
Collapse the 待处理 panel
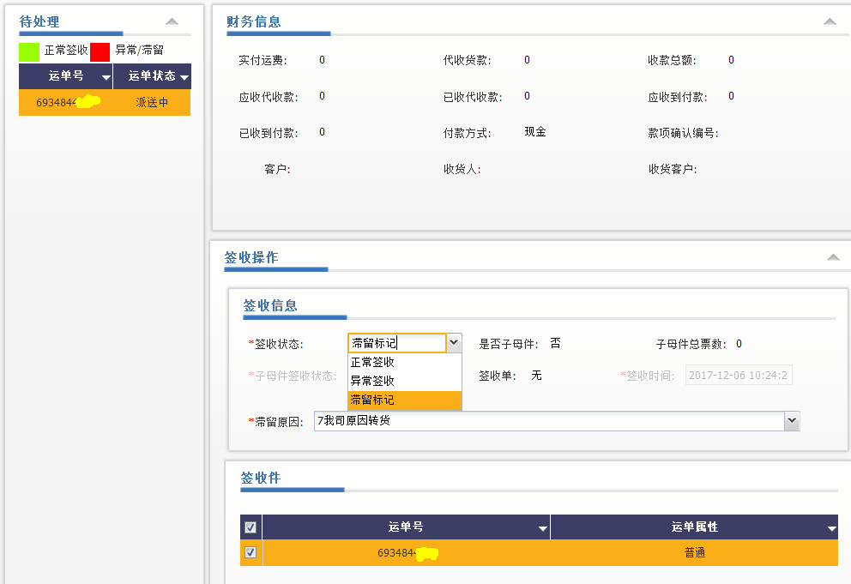pyautogui.click(x=172, y=21)
